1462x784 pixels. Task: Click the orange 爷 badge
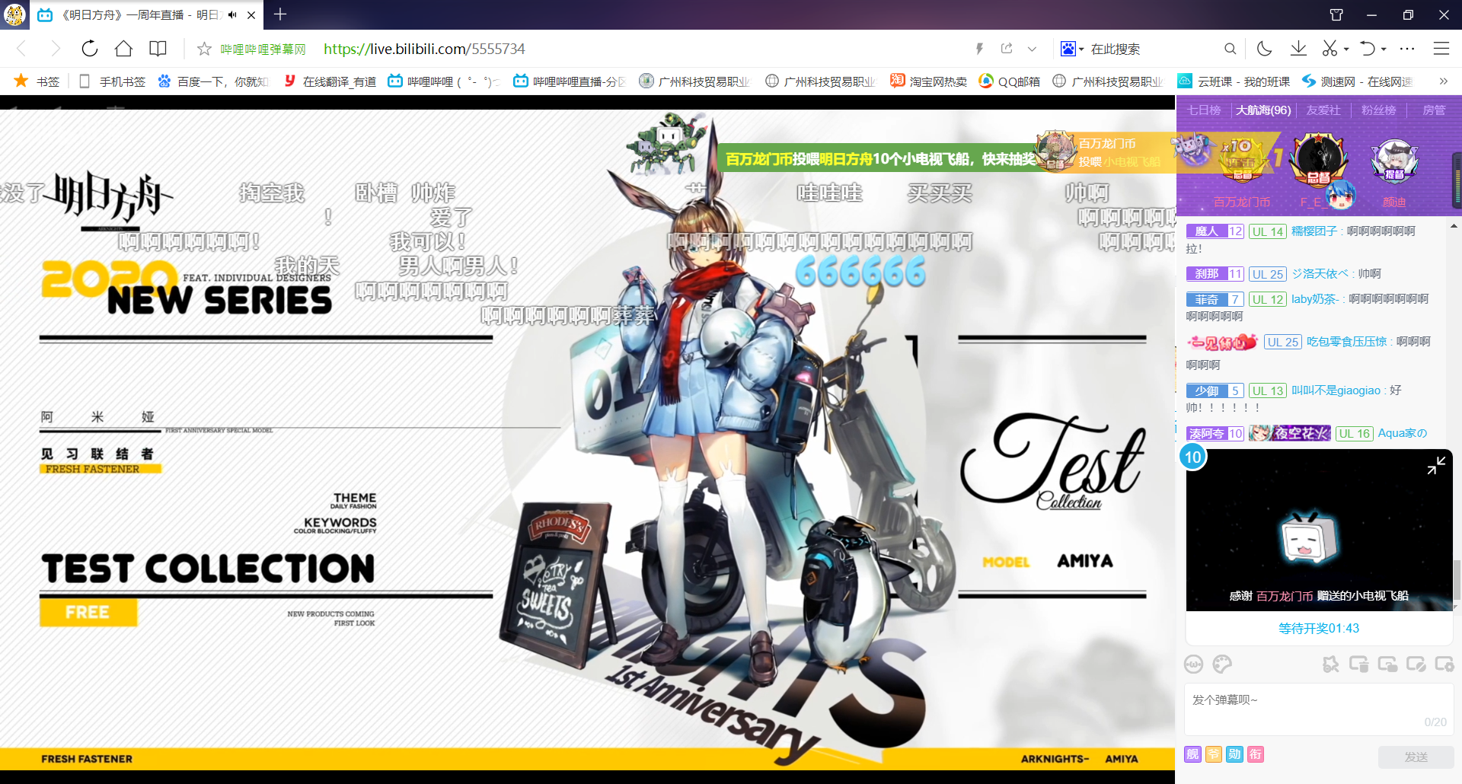coord(1214,754)
